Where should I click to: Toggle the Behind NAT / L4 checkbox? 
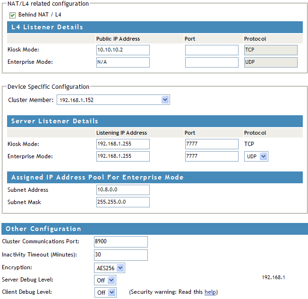pos(12,15)
